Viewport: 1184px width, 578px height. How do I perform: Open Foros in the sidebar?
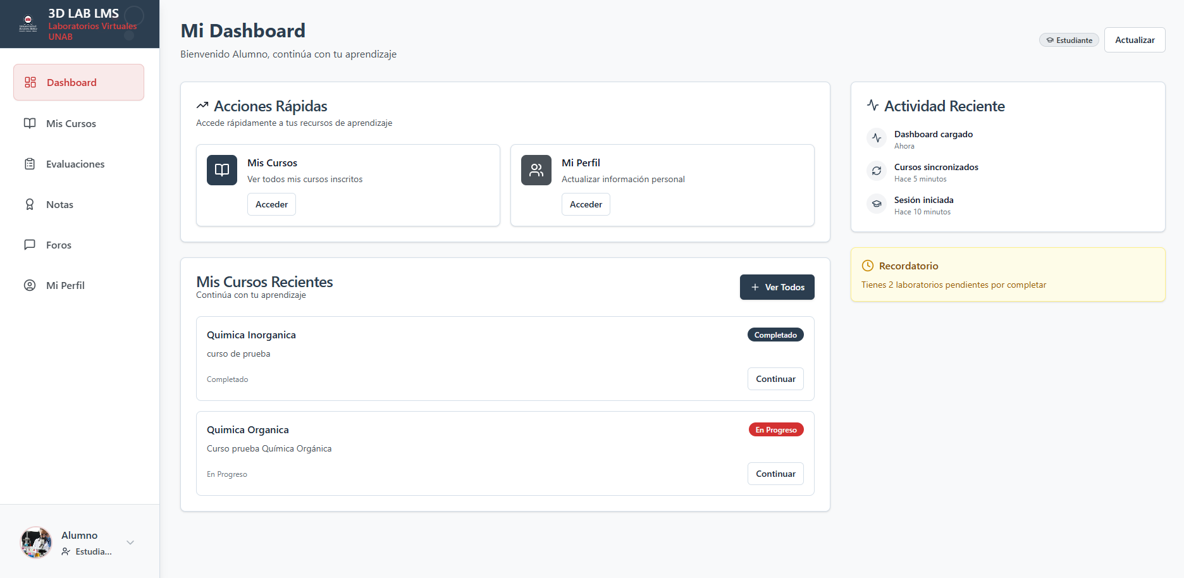(x=58, y=245)
